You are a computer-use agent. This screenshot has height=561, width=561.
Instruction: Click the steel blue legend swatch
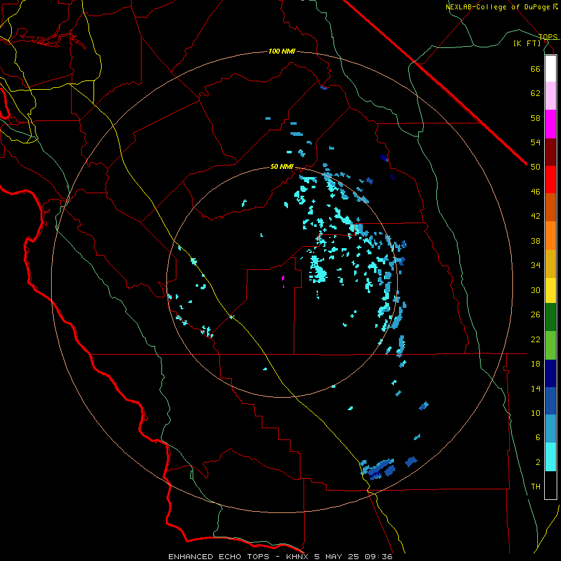pyautogui.click(x=550, y=429)
